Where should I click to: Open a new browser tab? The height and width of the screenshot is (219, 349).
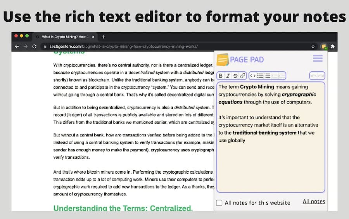coord(103,37)
